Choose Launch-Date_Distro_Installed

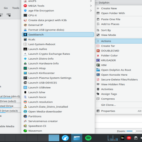[58, 107]
